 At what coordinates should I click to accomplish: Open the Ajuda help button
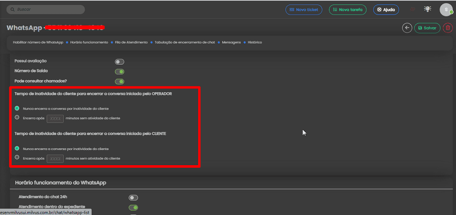pos(386,10)
